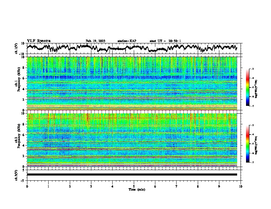The image size is (271, 209).
Task: Click the ch.1 voltage waveform trace
Action: tap(132, 48)
